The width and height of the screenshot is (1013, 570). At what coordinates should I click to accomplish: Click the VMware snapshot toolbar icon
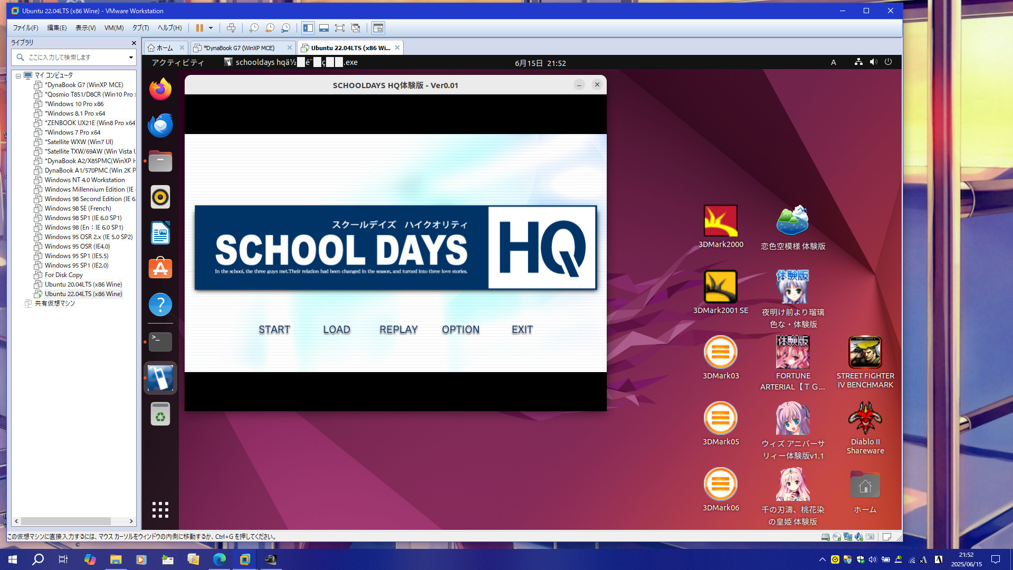click(254, 28)
